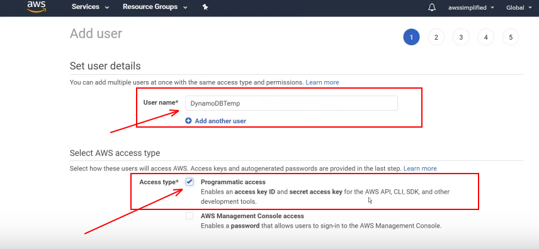The image size is (539, 249).
Task: Open the Global region dropdown
Action: [x=519, y=8]
